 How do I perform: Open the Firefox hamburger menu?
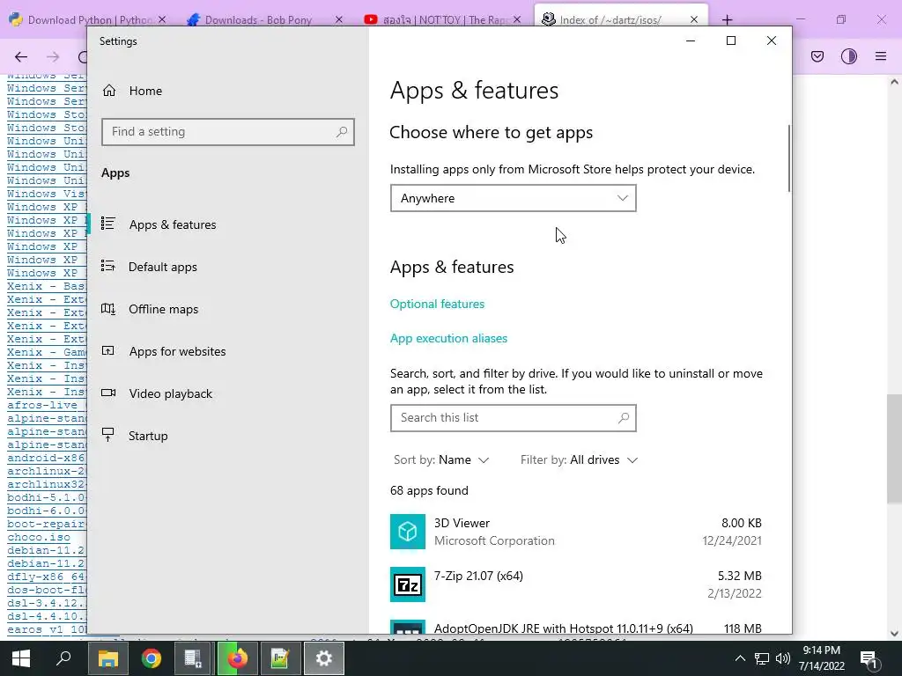coord(881,56)
